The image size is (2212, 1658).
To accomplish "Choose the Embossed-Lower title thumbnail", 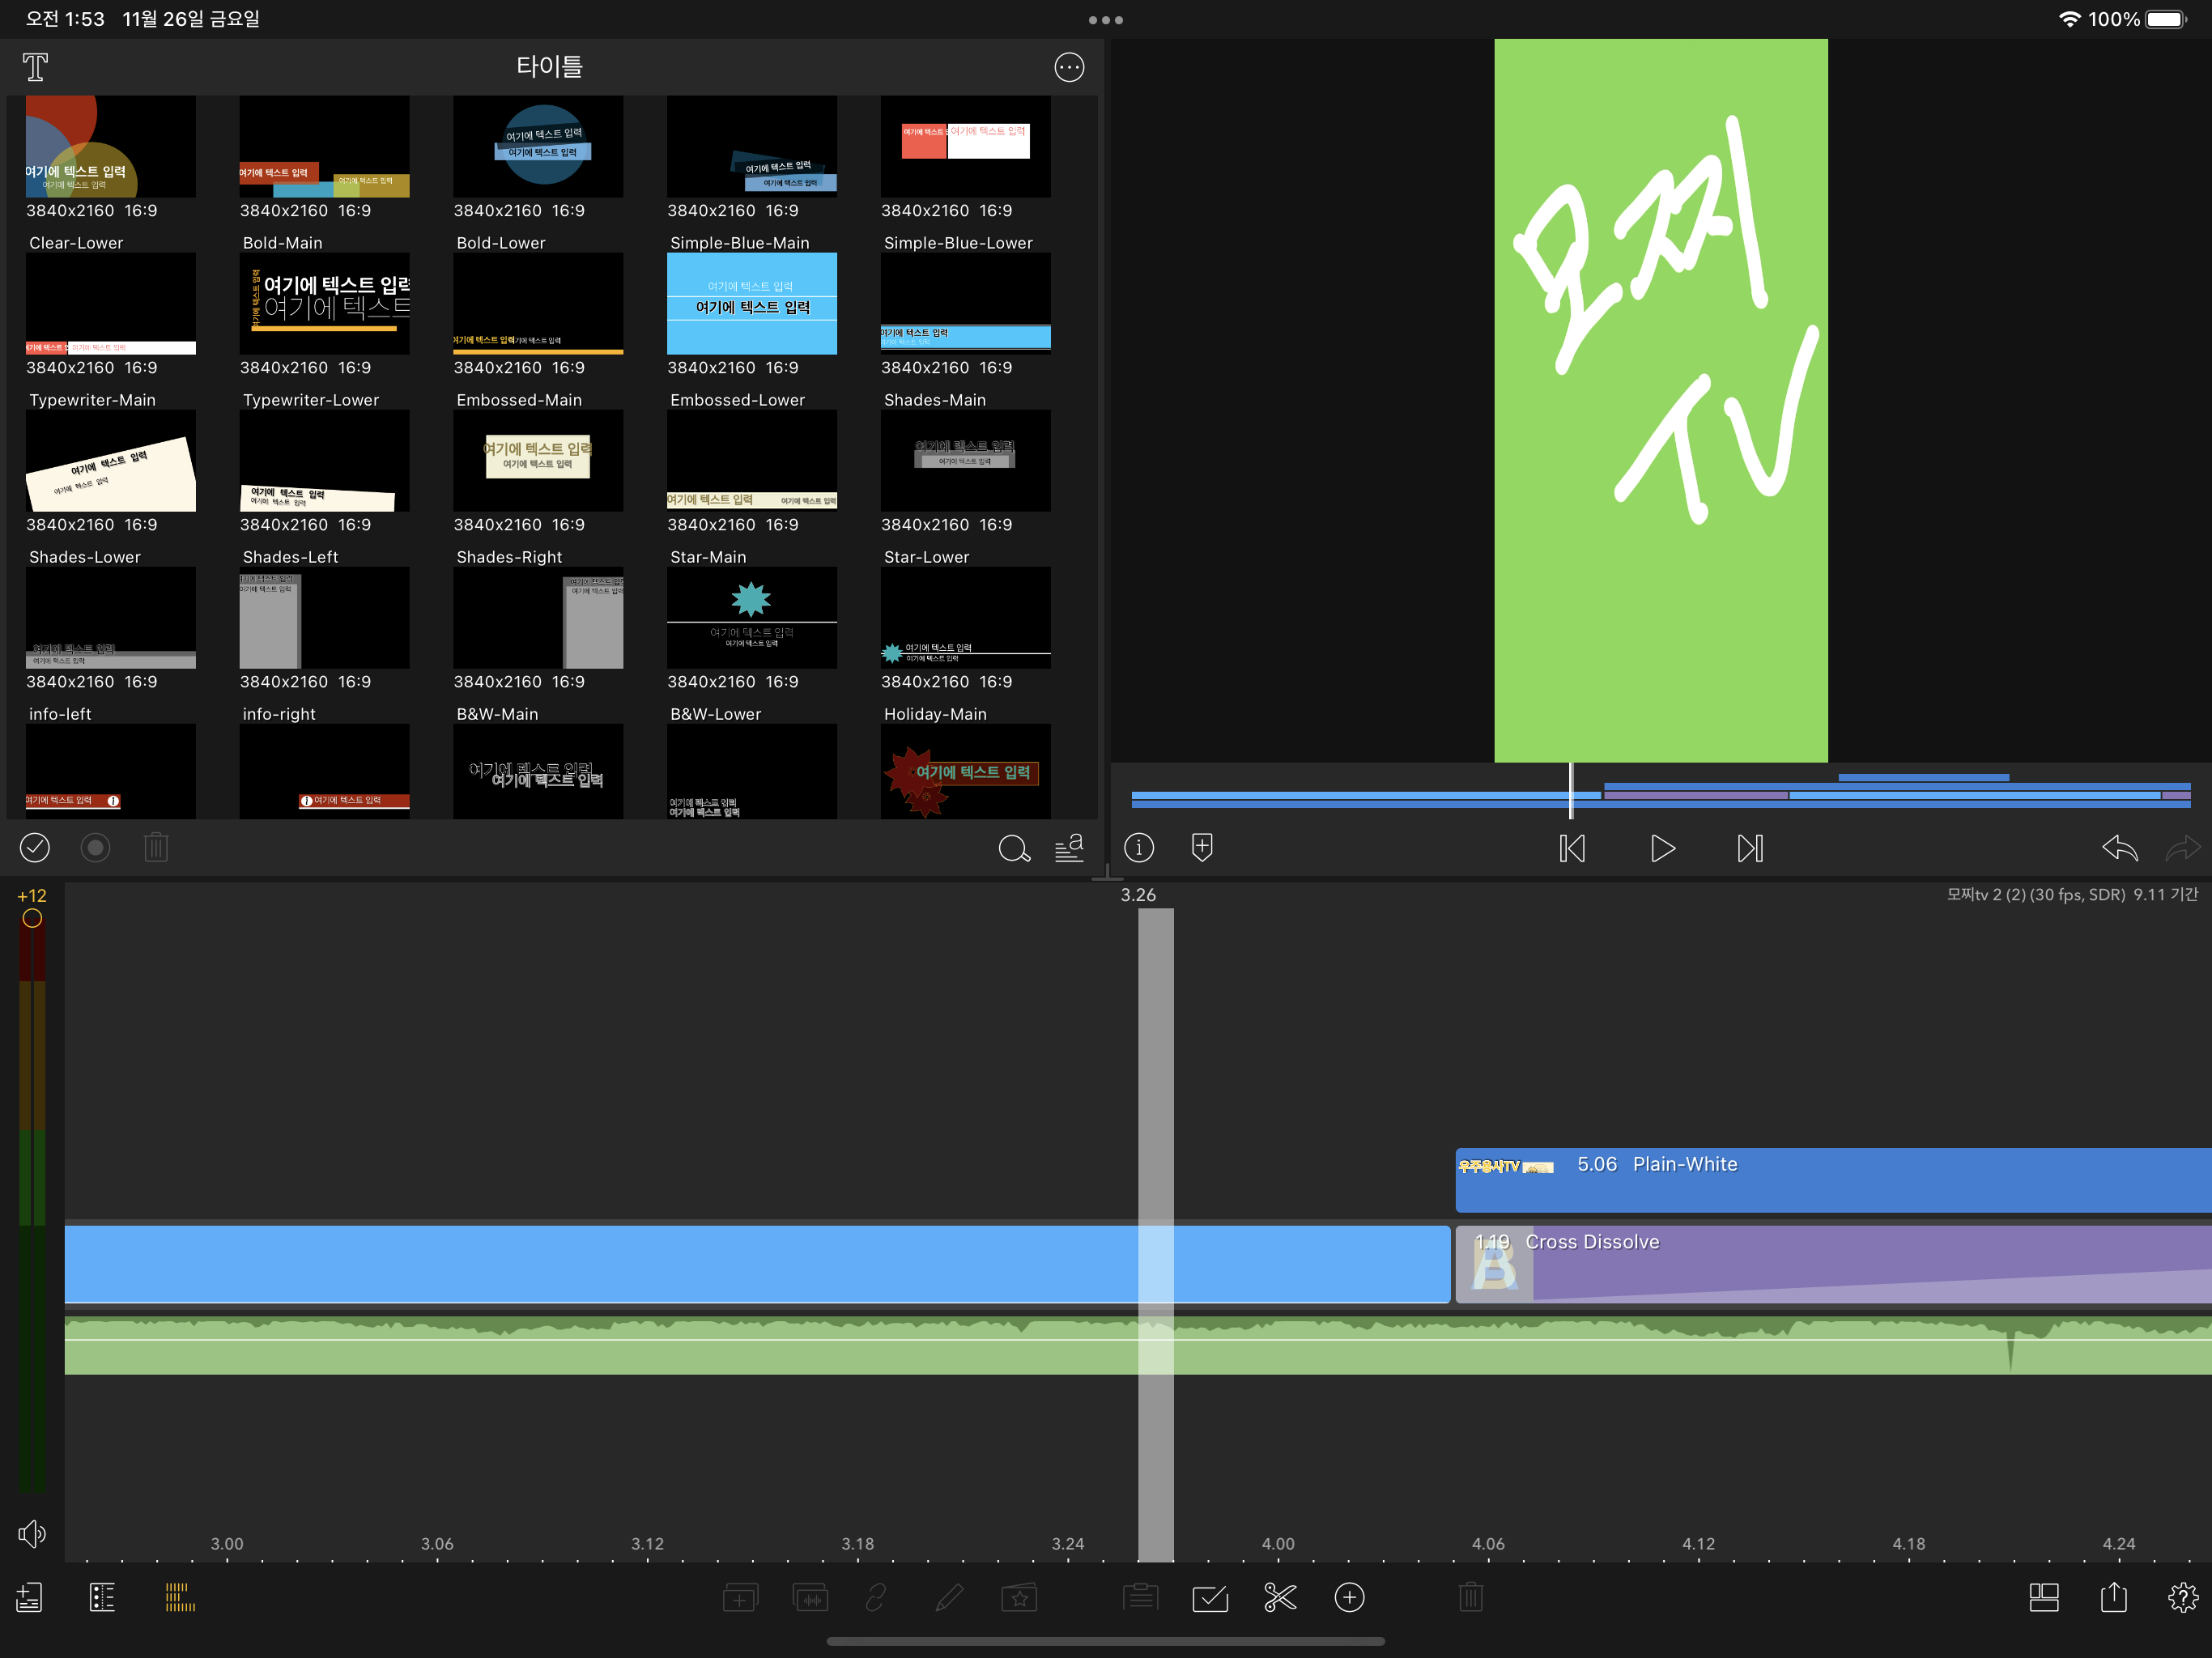I will pyautogui.click(x=751, y=461).
